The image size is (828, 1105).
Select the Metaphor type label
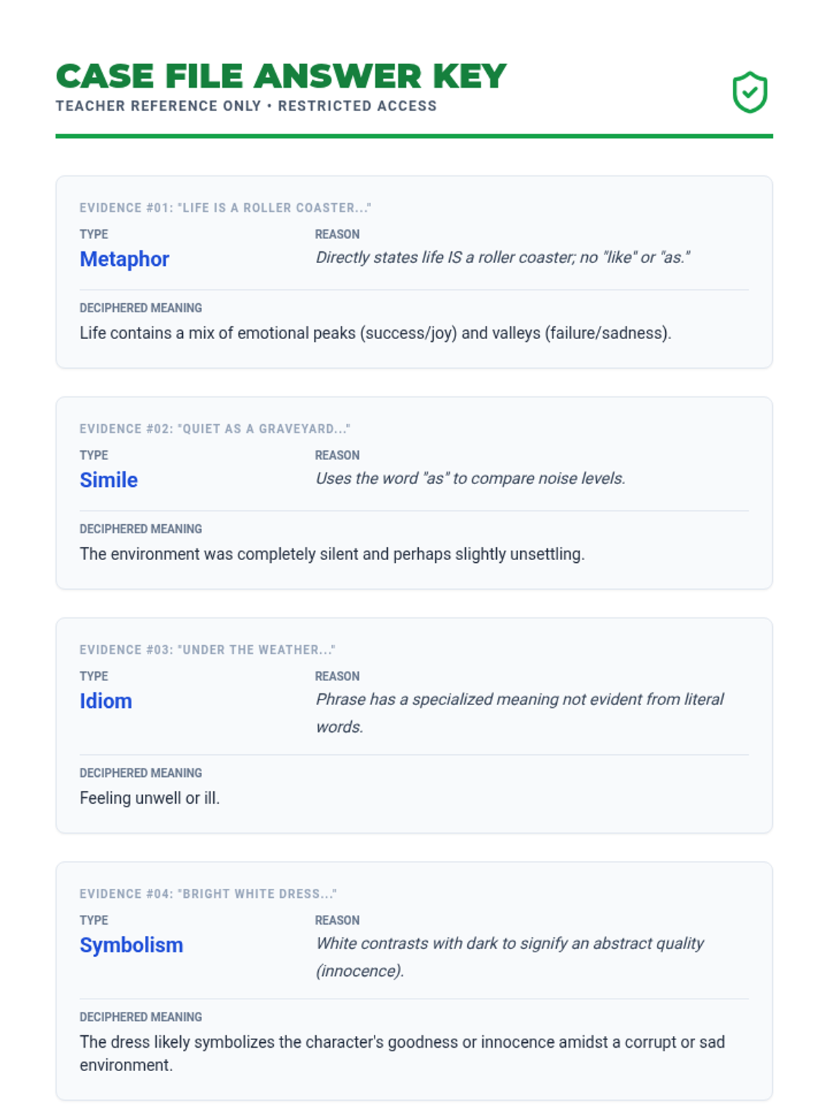(124, 259)
